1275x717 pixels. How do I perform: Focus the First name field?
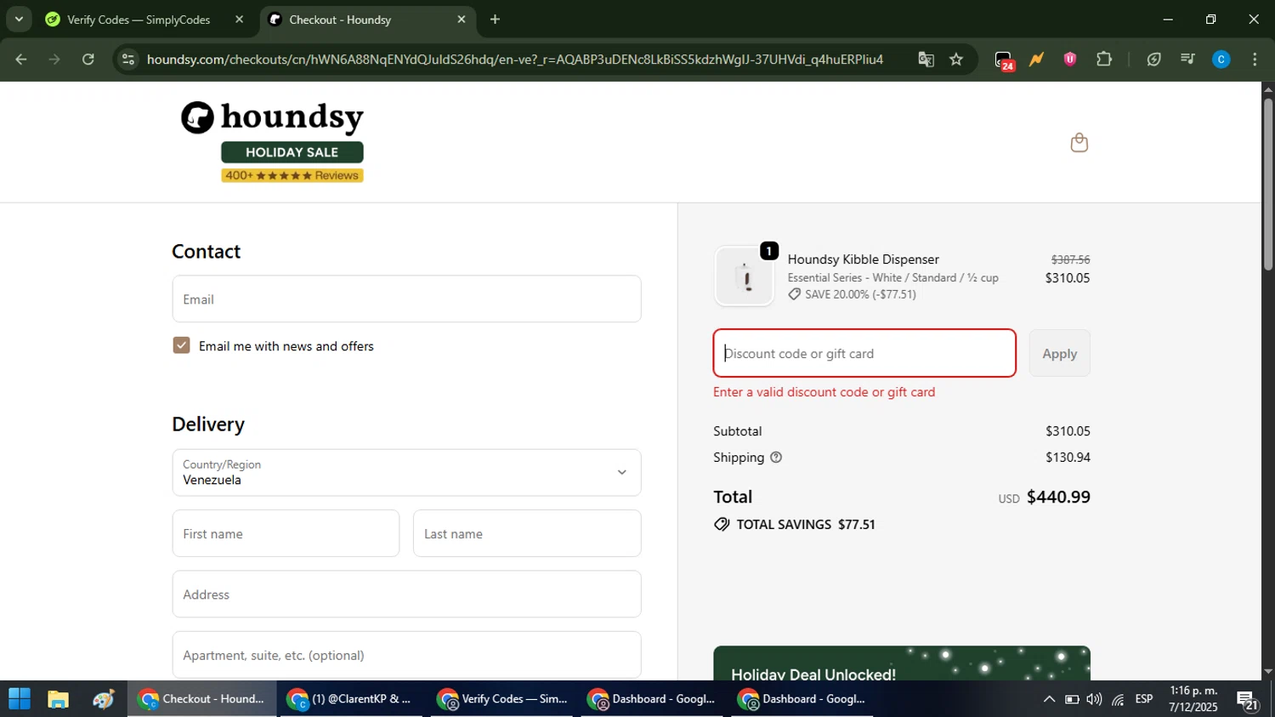pyautogui.click(x=286, y=533)
